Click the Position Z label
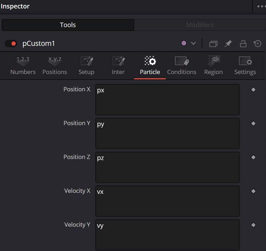Image resolution: width=266 pixels, height=251 pixels. (x=77, y=157)
